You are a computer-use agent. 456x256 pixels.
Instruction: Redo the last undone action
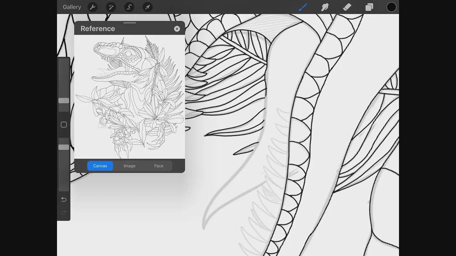64,213
